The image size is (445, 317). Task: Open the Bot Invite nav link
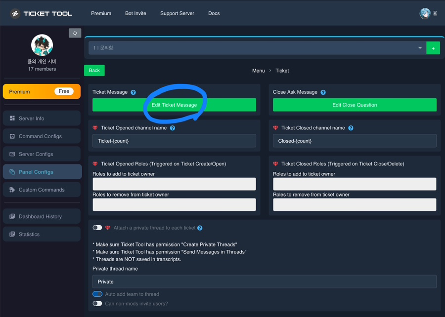click(135, 13)
